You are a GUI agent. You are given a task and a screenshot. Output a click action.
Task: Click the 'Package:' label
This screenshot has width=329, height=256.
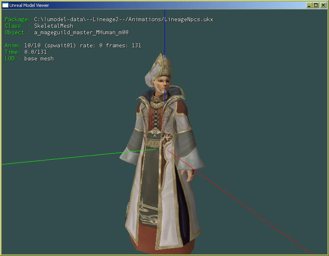click(18, 20)
